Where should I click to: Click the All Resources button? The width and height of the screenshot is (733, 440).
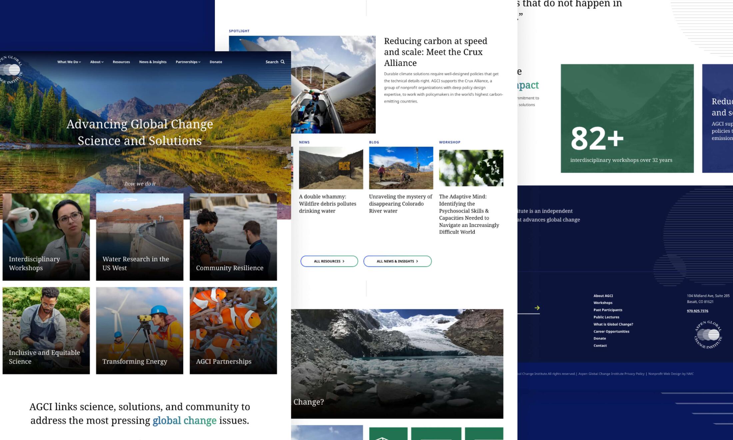329,261
